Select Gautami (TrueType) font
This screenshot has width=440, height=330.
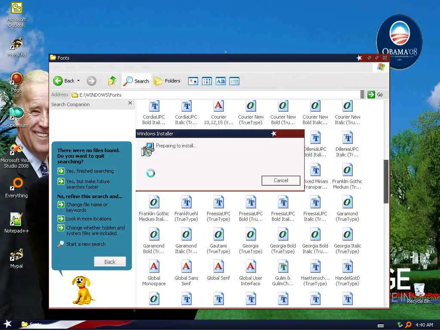[218, 241]
